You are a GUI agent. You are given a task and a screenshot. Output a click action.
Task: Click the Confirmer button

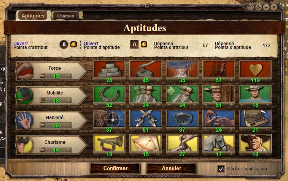[115, 168]
